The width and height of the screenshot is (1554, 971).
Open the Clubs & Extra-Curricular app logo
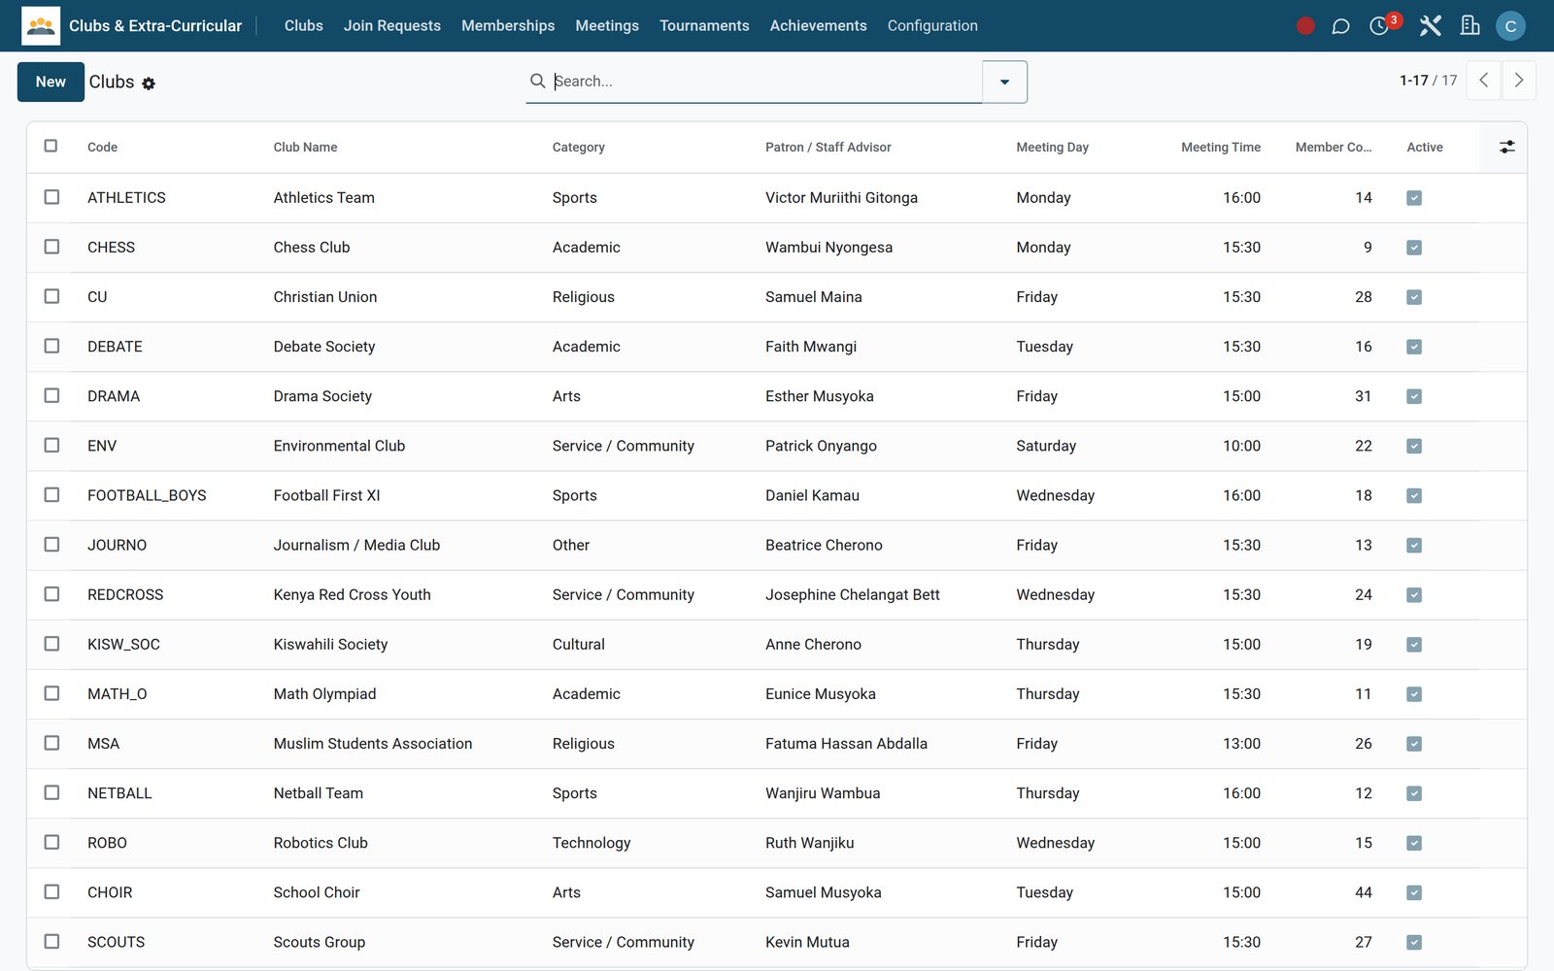pyautogui.click(x=41, y=26)
